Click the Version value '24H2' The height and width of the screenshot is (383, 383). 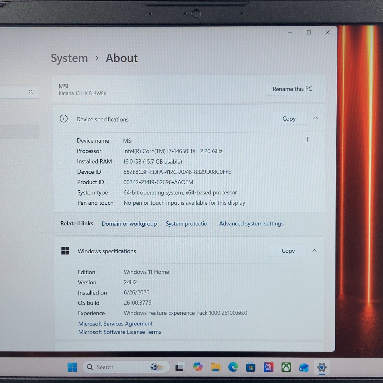(x=130, y=282)
